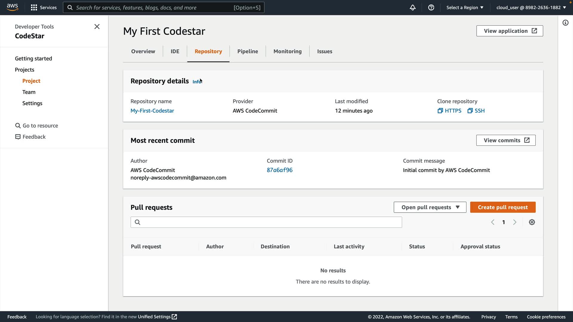573x322 pixels.
Task: Open the Services grid menu
Action: tap(44, 7)
